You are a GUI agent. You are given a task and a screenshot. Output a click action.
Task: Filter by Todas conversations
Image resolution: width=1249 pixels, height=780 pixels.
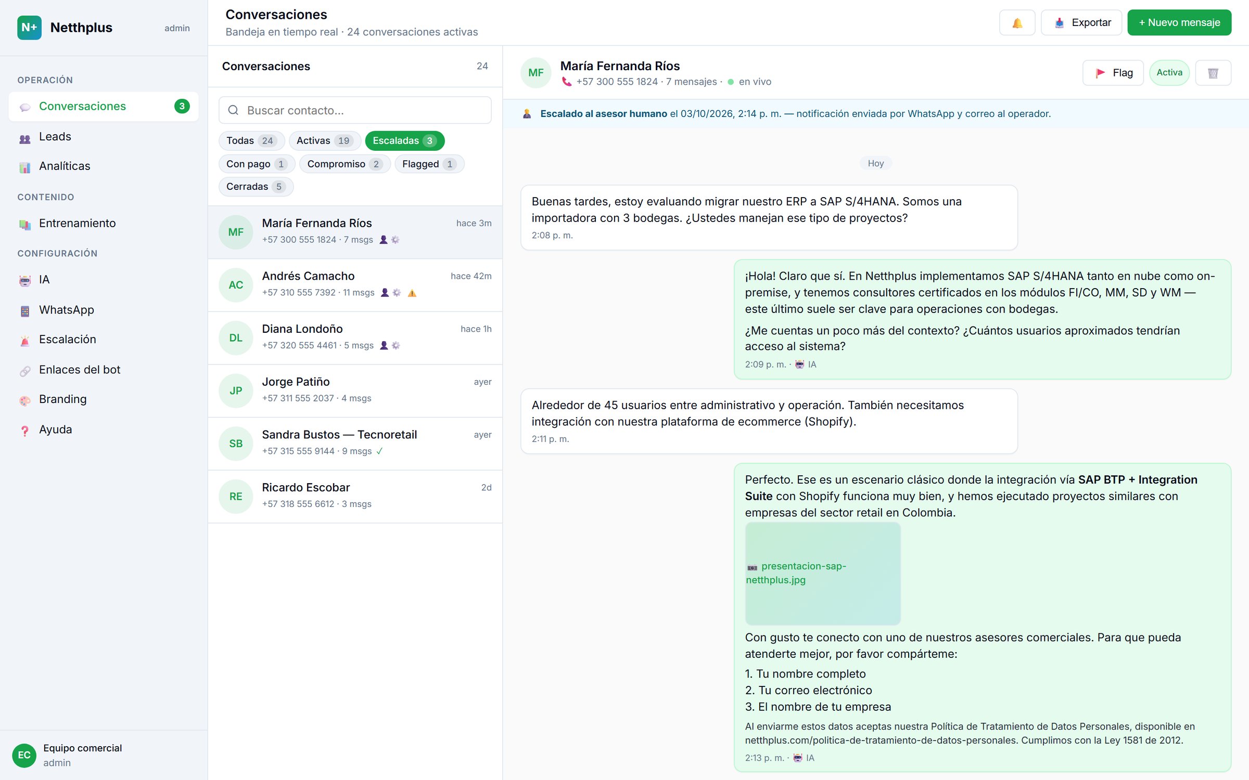click(251, 141)
